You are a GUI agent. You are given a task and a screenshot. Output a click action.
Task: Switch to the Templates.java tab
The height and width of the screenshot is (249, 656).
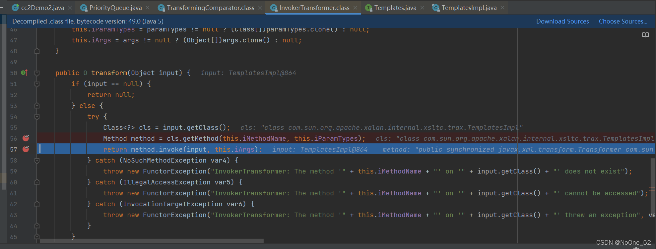click(x=395, y=8)
